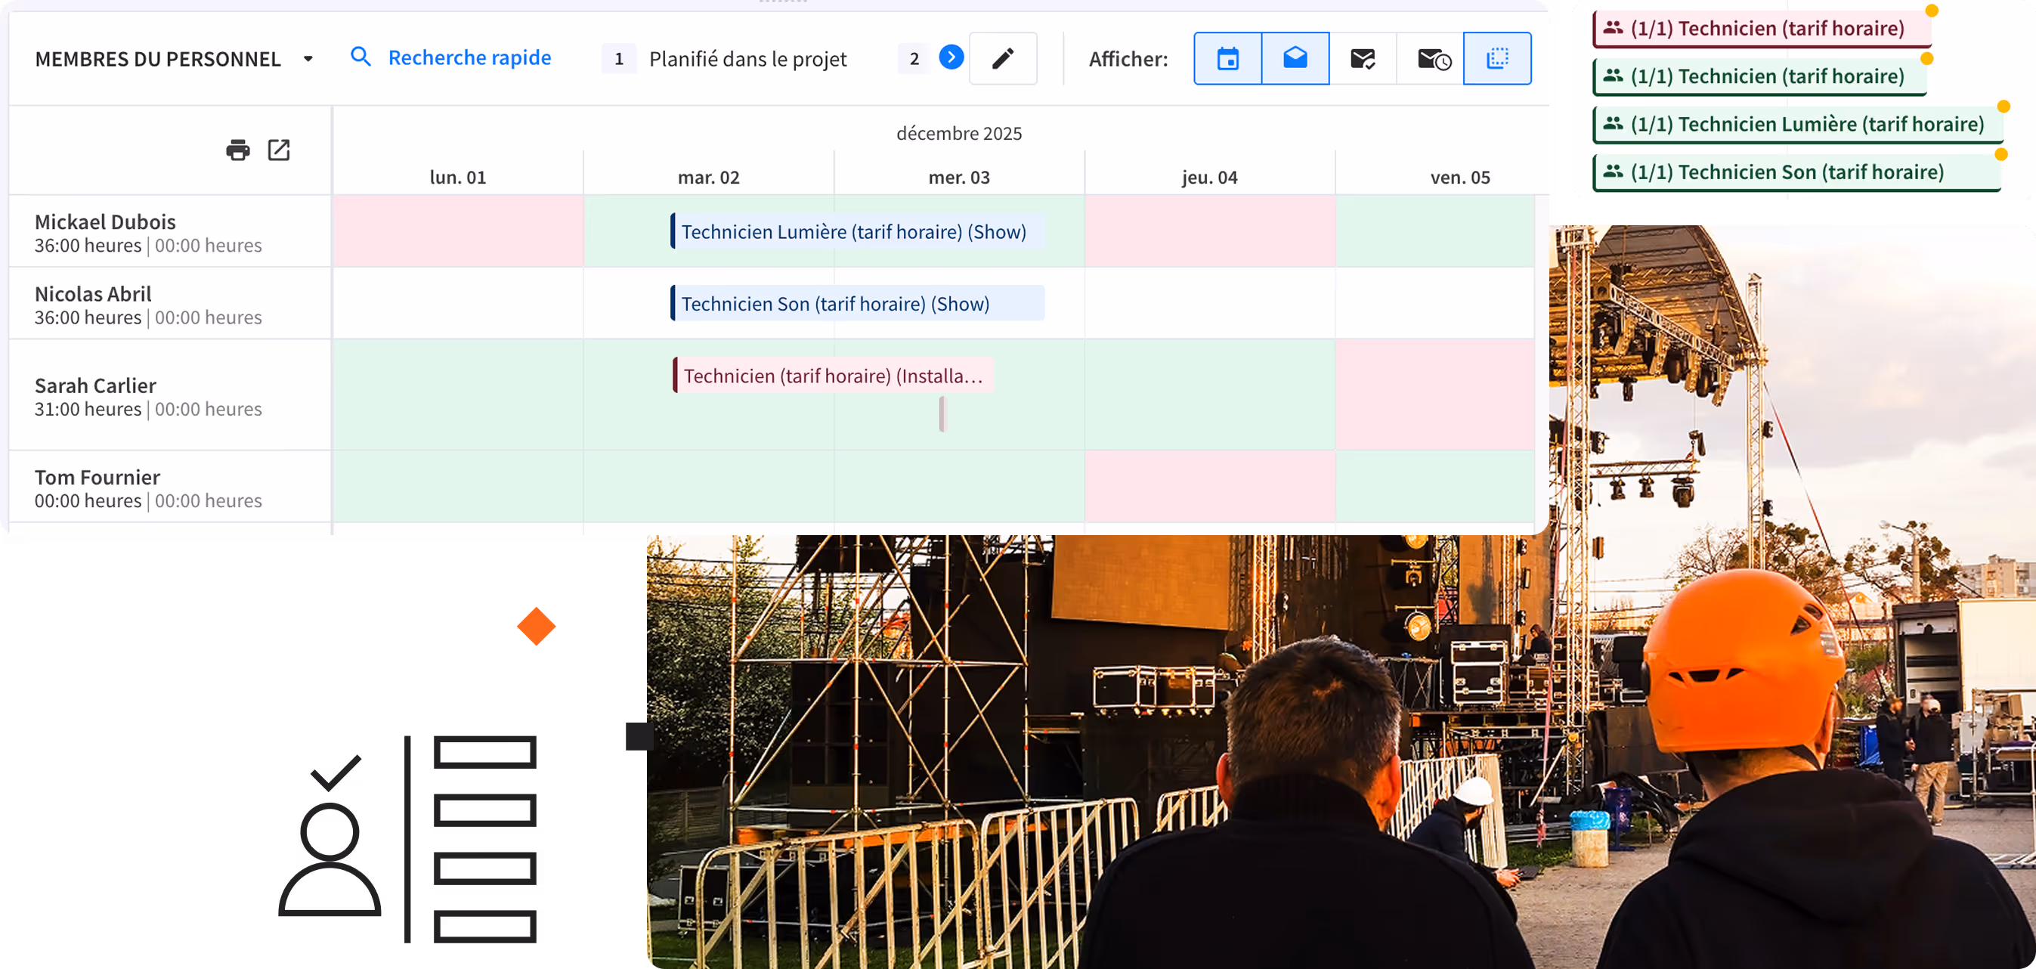
Task: Open the MEMBRES DU PERSONNEL selector
Action: (x=158, y=58)
